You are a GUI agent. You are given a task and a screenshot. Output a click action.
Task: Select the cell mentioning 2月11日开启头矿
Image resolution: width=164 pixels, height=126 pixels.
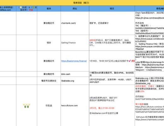pos(112,81)
